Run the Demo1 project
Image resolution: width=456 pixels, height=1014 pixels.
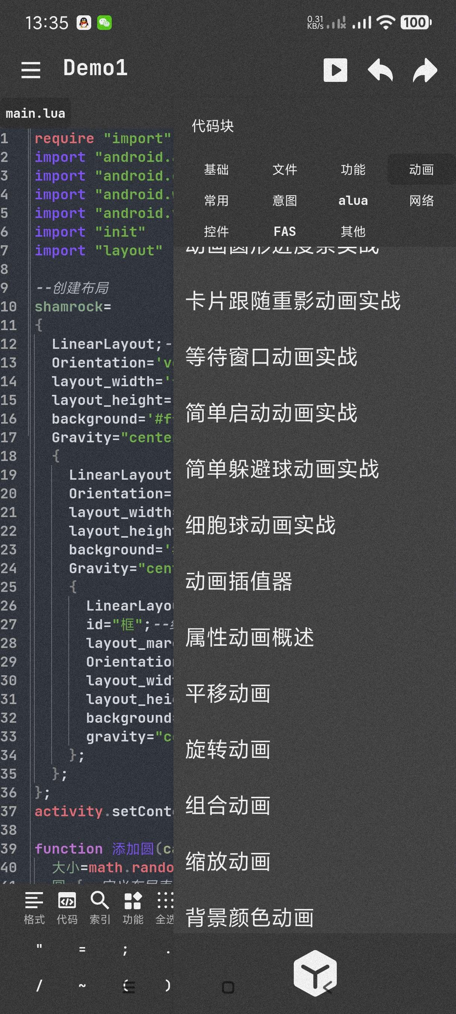click(335, 70)
